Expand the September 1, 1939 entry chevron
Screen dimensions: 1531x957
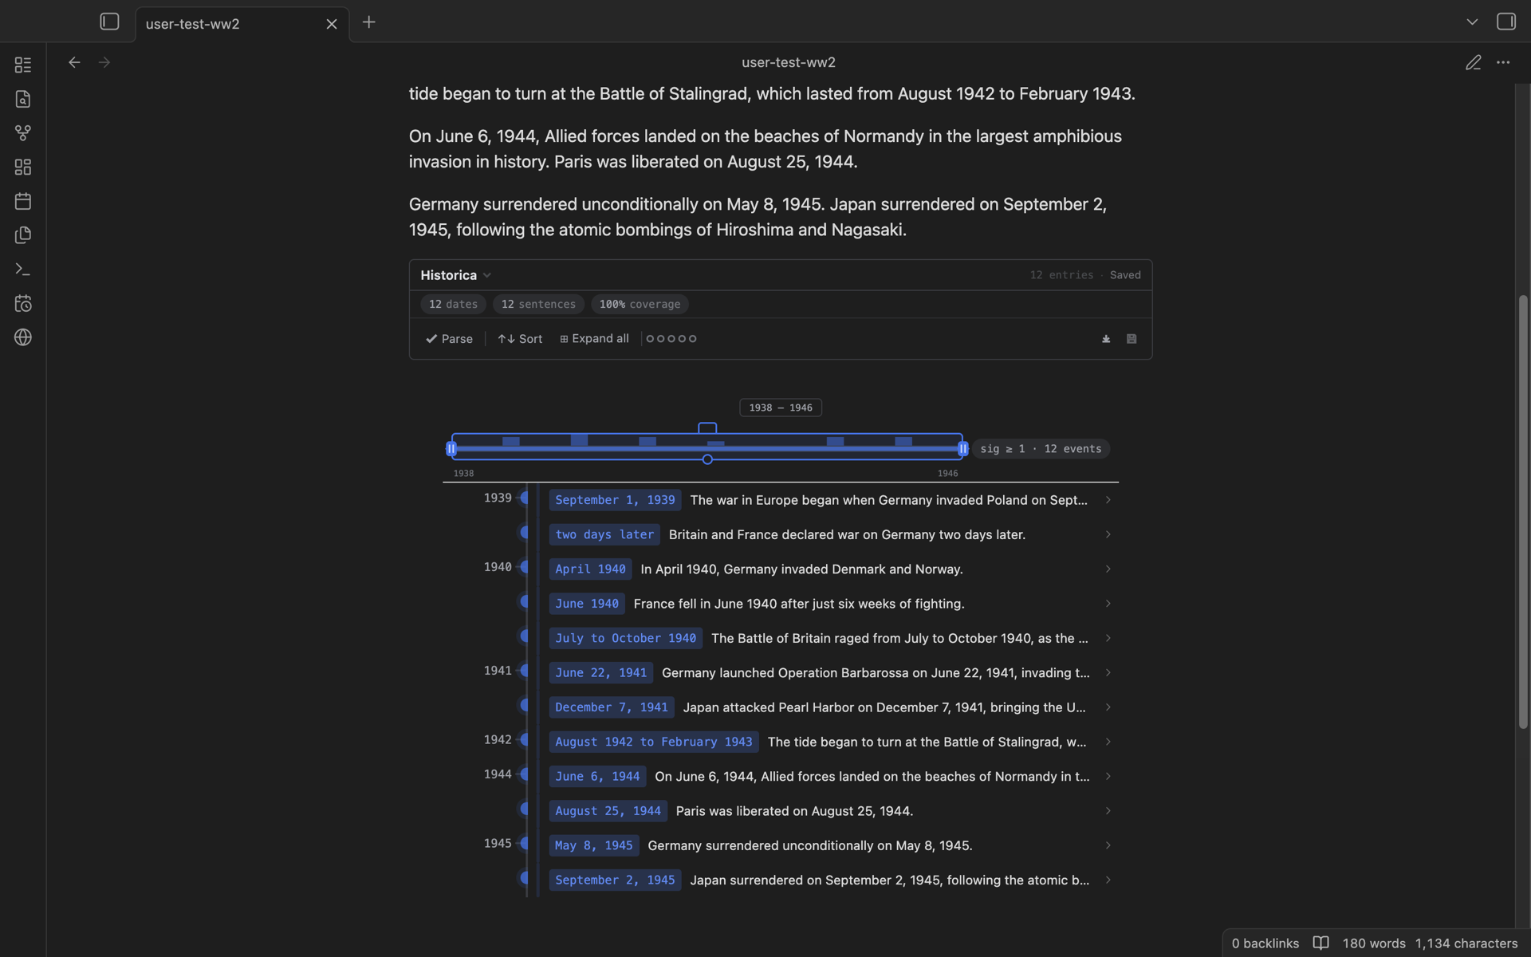tap(1108, 500)
